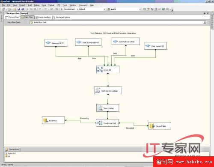Click the Conditional Split node icon
This screenshot has height=167, width=214.
[100, 123]
